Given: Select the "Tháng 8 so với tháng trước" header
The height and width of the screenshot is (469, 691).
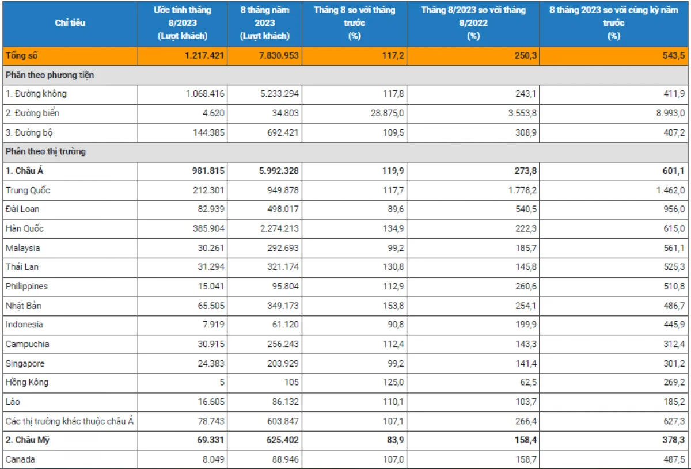Looking at the screenshot, I should click(x=354, y=23).
